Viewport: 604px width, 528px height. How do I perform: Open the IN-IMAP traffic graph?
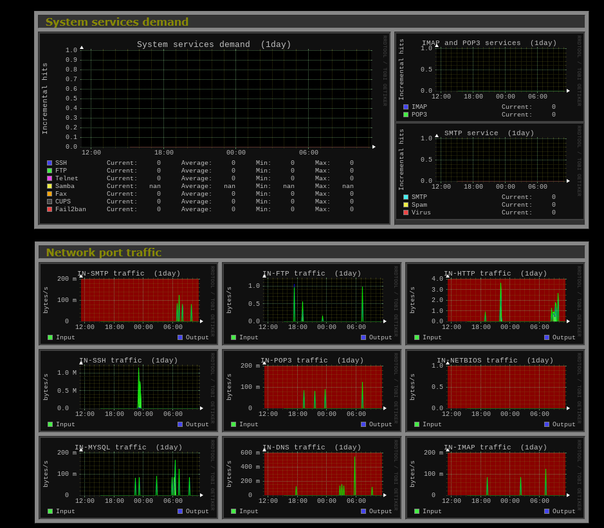coord(495,474)
